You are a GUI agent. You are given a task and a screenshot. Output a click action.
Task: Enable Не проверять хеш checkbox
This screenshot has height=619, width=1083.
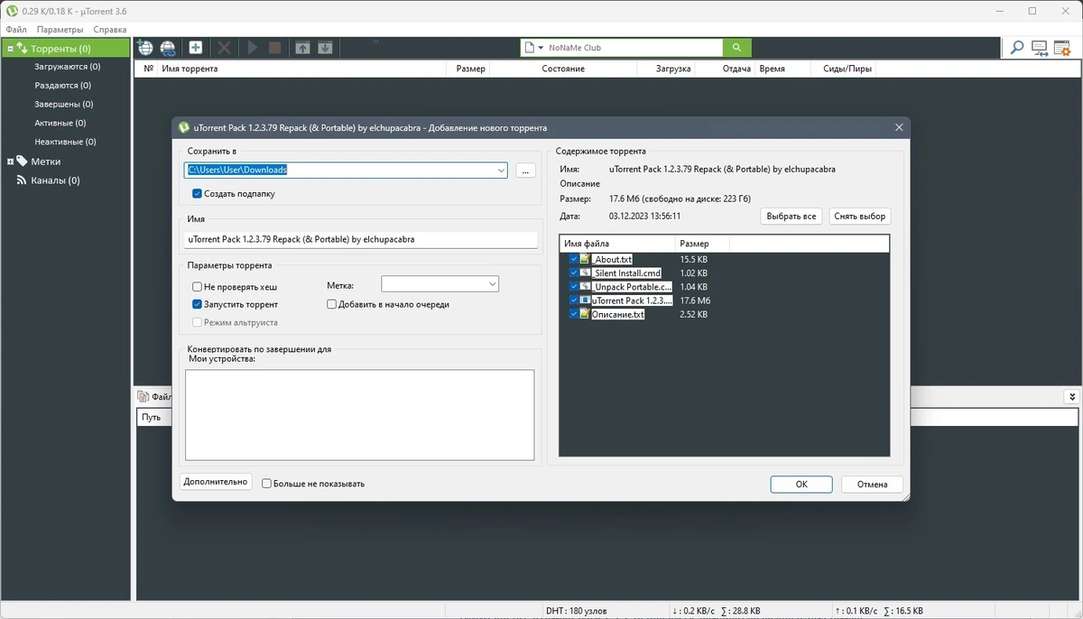[x=197, y=287]
